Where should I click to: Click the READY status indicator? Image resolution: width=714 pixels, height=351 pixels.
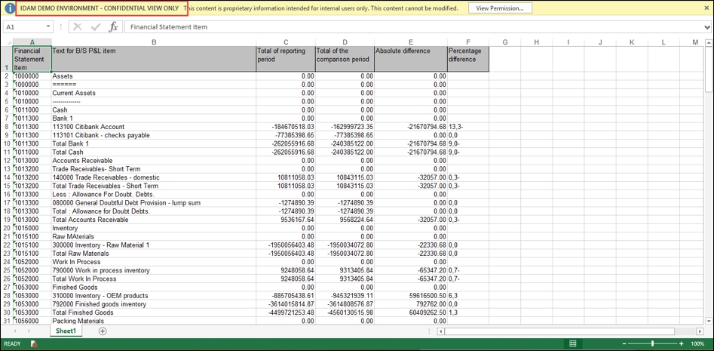12,343
